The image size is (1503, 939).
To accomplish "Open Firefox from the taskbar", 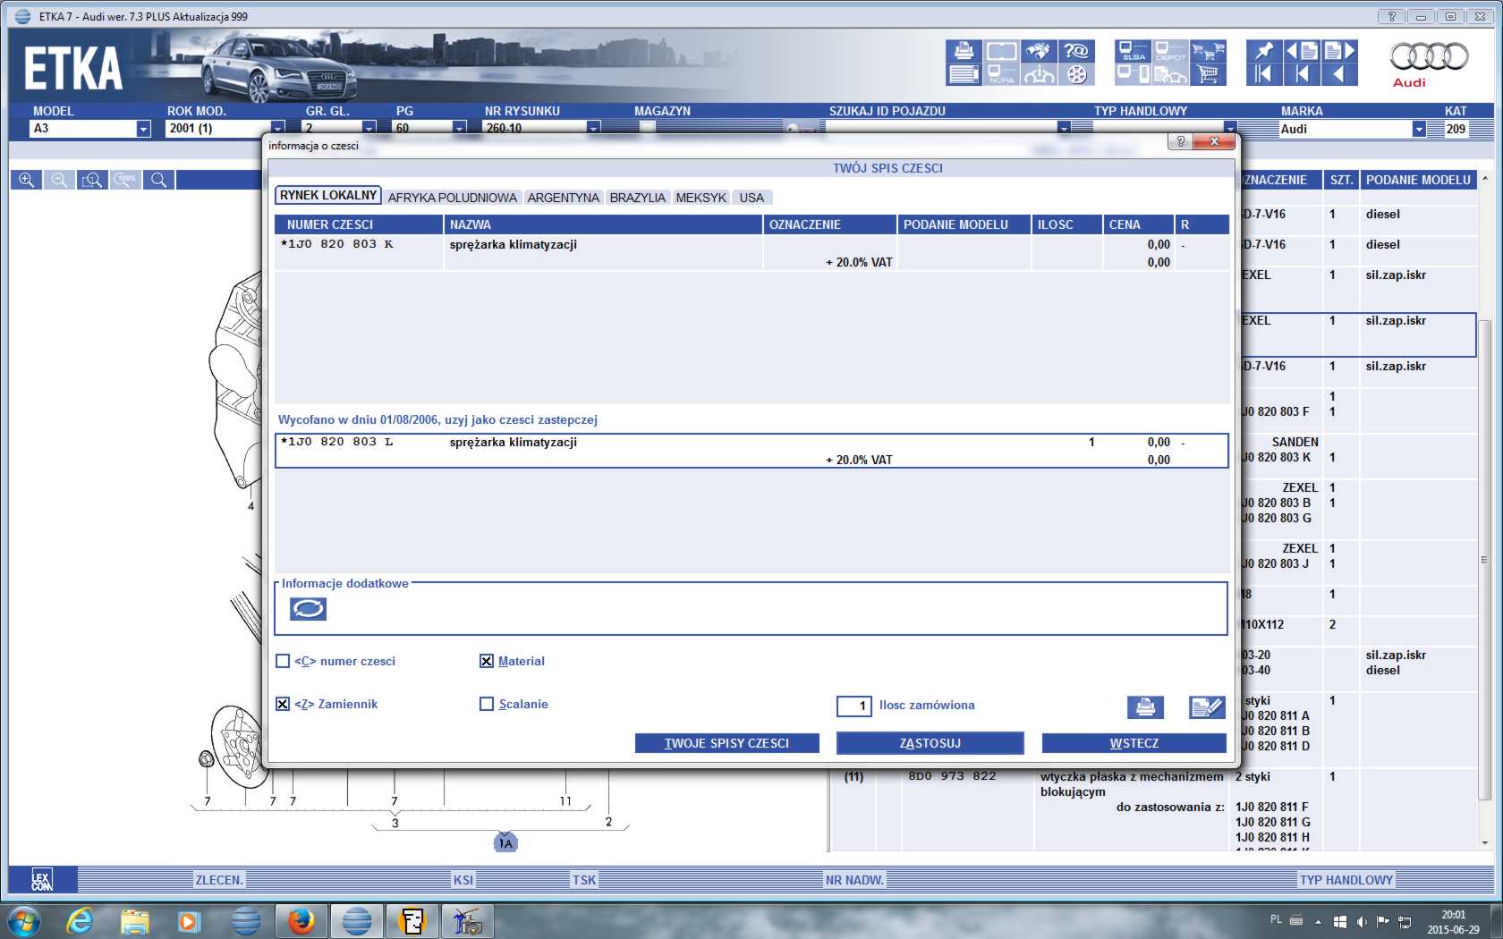I will click(301, 920).
